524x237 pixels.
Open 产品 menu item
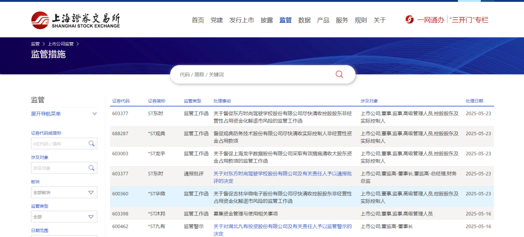(323, 20)
